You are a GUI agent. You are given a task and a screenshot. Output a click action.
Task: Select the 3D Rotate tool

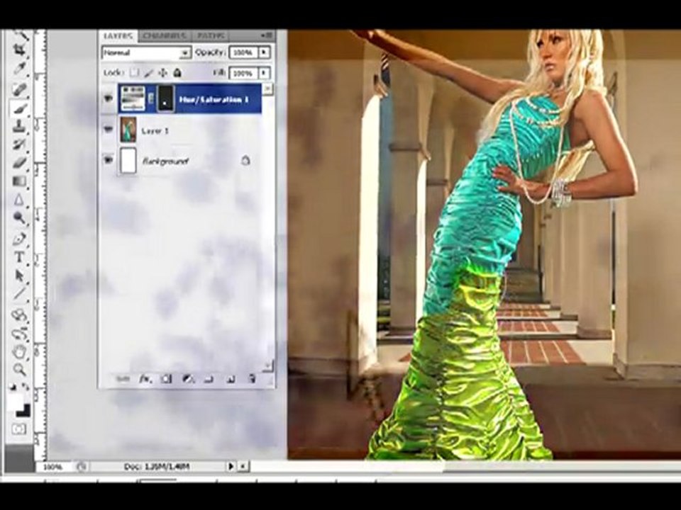coord(20,314)
